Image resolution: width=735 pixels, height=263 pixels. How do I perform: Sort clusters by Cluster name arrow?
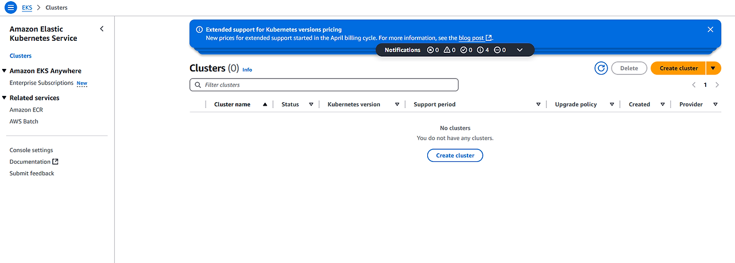click(x=265, y=105)
